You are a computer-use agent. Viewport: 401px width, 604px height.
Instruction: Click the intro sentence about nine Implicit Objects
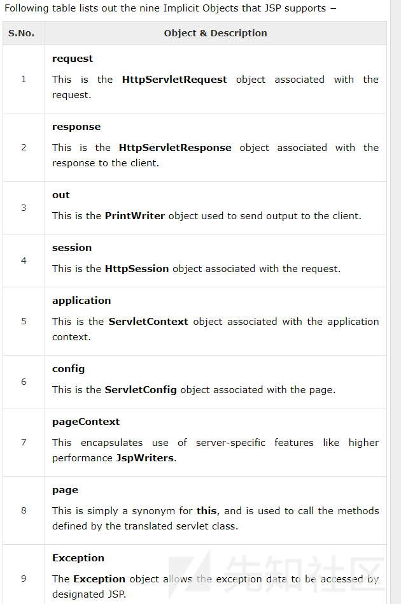click(170, 8)
